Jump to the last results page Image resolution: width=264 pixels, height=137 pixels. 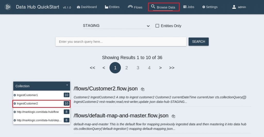[172, 68]
